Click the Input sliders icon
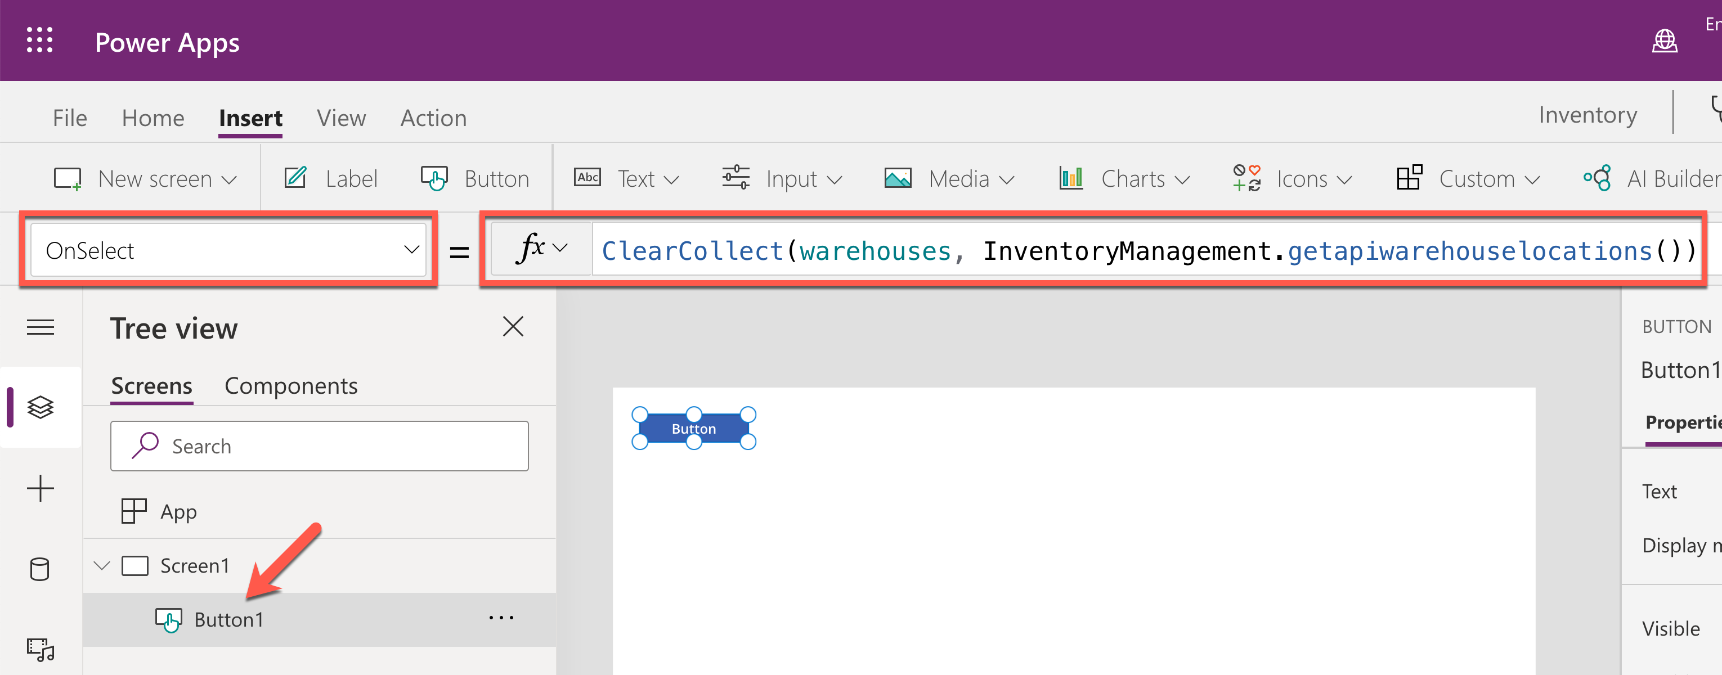Viewport: 1722px width, 675px height. pyautogui.click(x=736, y=178)
